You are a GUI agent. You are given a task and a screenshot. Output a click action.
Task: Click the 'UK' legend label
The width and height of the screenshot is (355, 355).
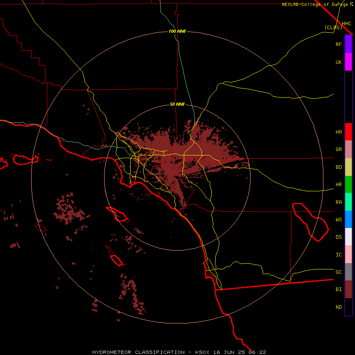338,62
